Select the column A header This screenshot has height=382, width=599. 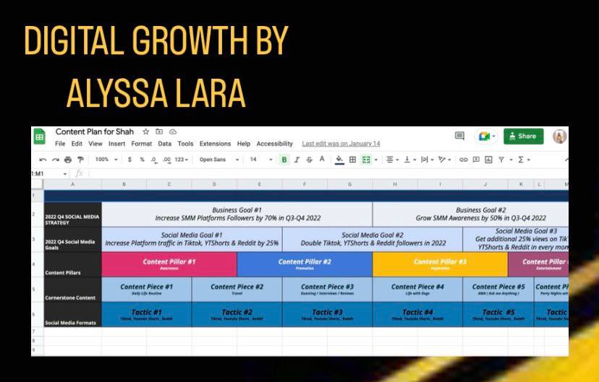pyautogui.click(x=72, y=185)
